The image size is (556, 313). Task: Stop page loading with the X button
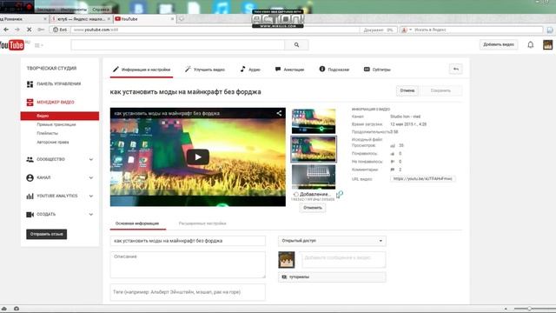click(x=29, y=30)
